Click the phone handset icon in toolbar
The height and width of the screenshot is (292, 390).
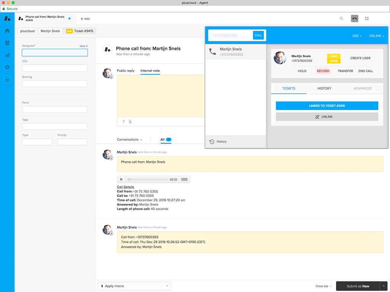point(354,18)
